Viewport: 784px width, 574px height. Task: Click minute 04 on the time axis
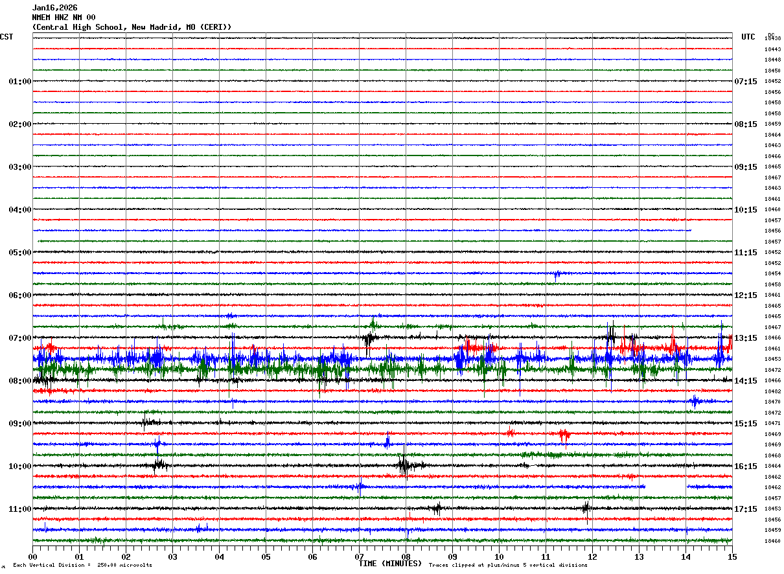(219, 557)
